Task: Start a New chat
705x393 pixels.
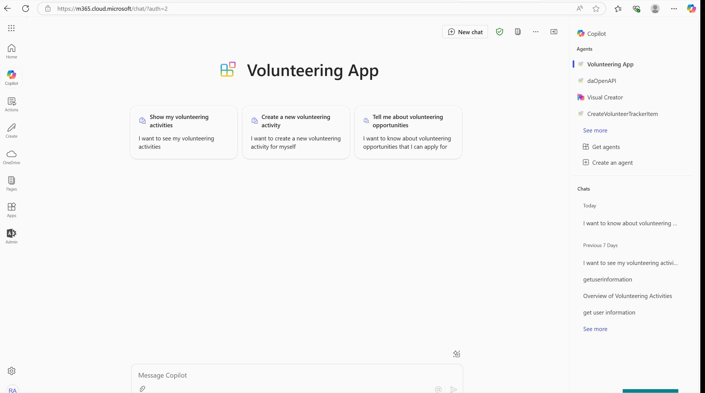Action: (465, 32)
